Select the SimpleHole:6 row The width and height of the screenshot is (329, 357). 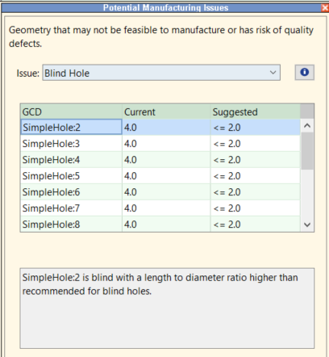[160, 192]
